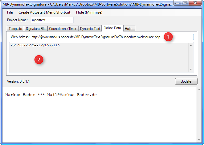Click Create Autostart Menu Shortcut
204x145 pixels.
tap(44, 12)
